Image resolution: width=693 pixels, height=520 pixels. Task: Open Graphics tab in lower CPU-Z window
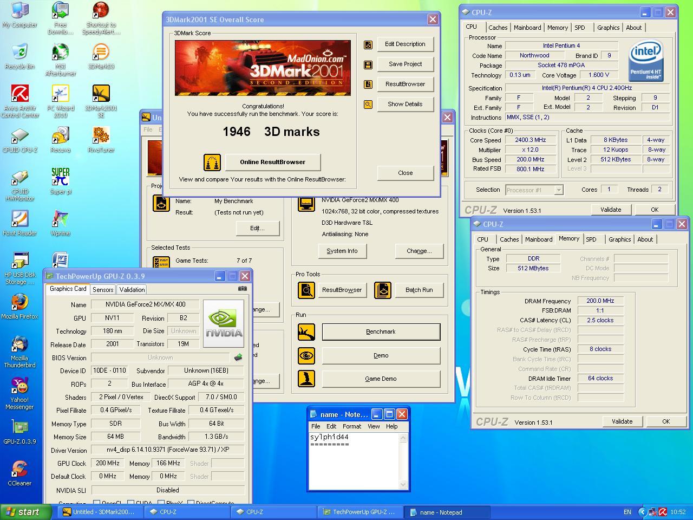tap(619, 239)
